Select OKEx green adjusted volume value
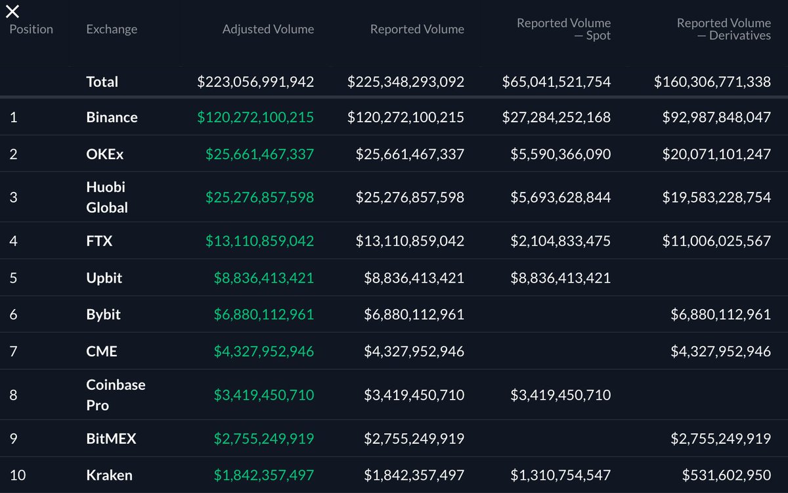The height and width of the screenshot is (493, 788). [259, 154]
